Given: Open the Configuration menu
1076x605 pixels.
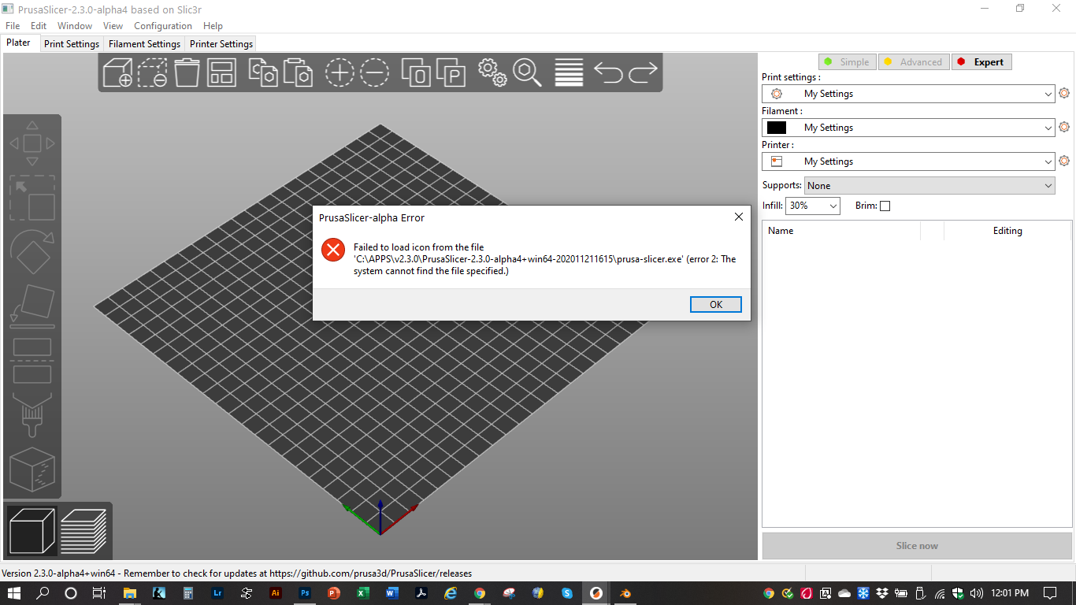Looking at the screenshot, I should 163,25.
